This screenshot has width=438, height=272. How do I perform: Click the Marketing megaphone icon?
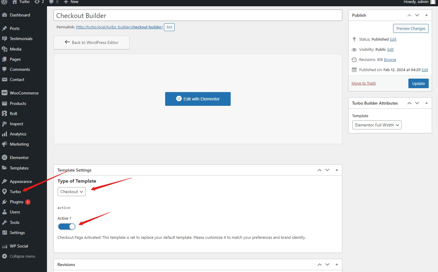4,144
